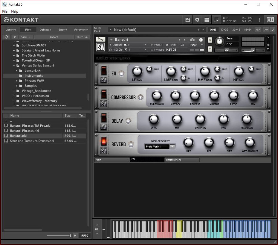Image resolution: width=278 pixels, height=245 pixels.
Task: Click the NI logo button
Action: pyautogui.click(x=271, y=20)
